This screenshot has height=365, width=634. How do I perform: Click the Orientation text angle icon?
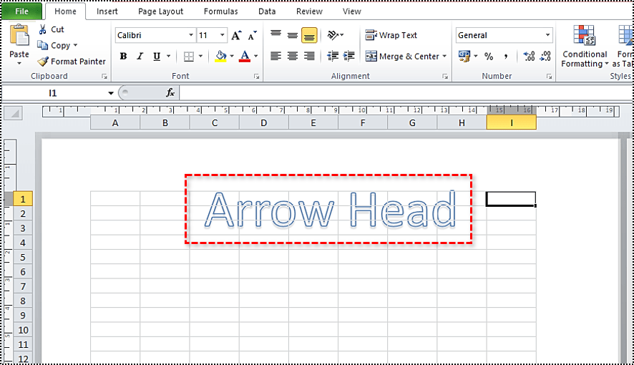tap(333, 35)
